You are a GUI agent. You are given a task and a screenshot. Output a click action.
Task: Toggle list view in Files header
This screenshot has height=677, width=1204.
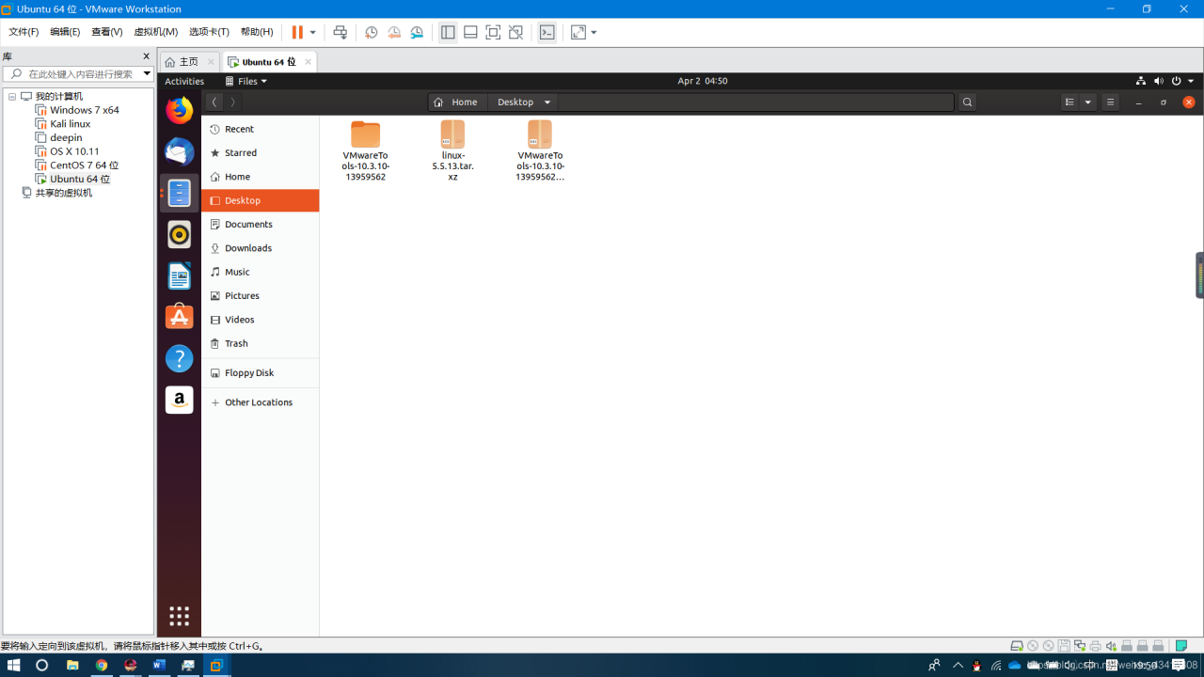pyautogui.click(x=1069, y=102)
